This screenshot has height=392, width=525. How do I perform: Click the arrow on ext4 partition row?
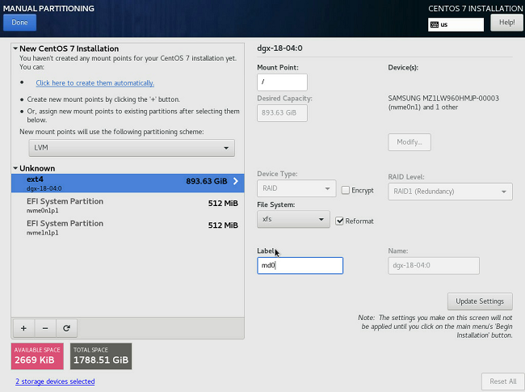coord(235,182)
